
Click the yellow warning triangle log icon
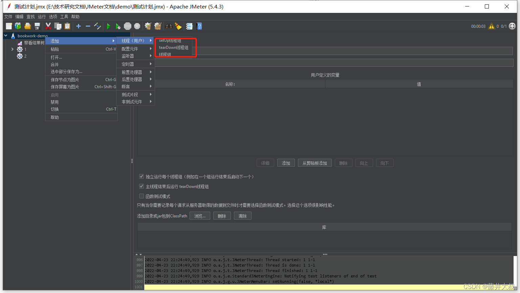coord(492,26)
